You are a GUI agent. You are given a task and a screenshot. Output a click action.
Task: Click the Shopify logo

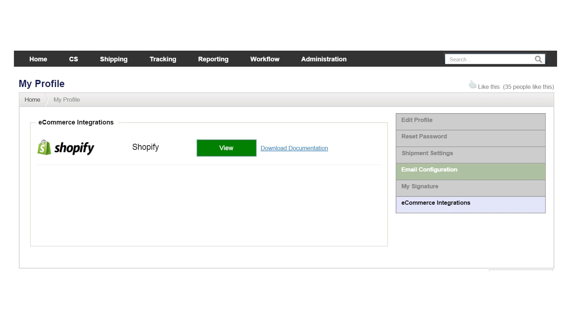coord(66,148)
